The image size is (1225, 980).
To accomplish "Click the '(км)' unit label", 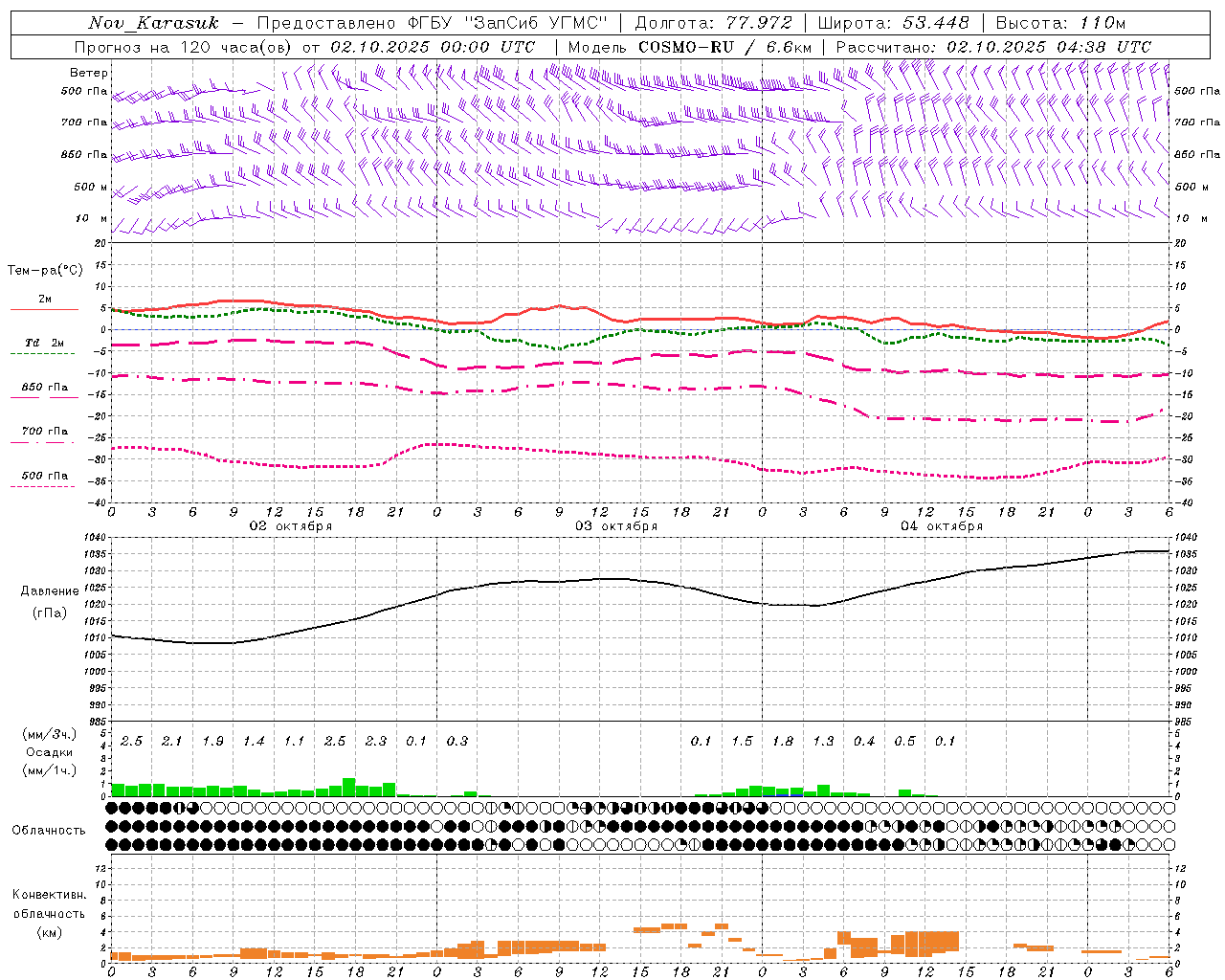I will (x=49, y=932).
